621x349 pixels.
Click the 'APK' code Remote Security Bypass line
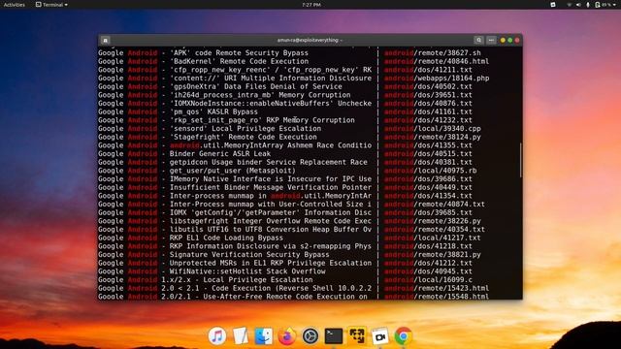coord(203,52)
